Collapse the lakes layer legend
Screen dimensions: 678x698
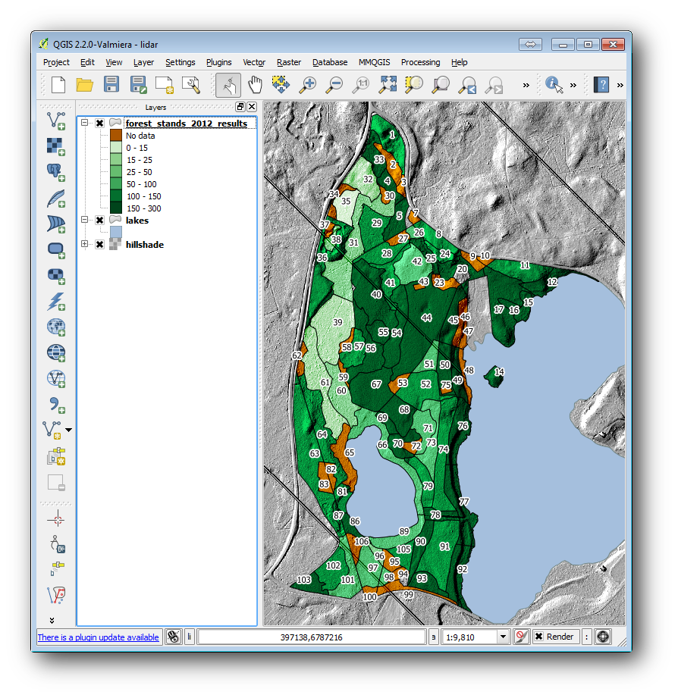pos(85,221)
